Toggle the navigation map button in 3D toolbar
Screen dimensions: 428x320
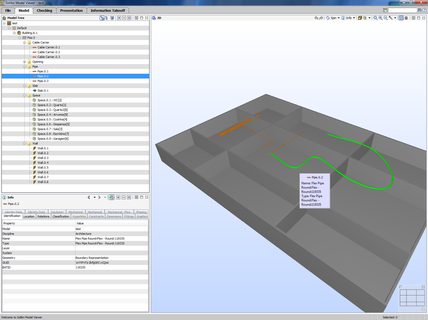401,18
